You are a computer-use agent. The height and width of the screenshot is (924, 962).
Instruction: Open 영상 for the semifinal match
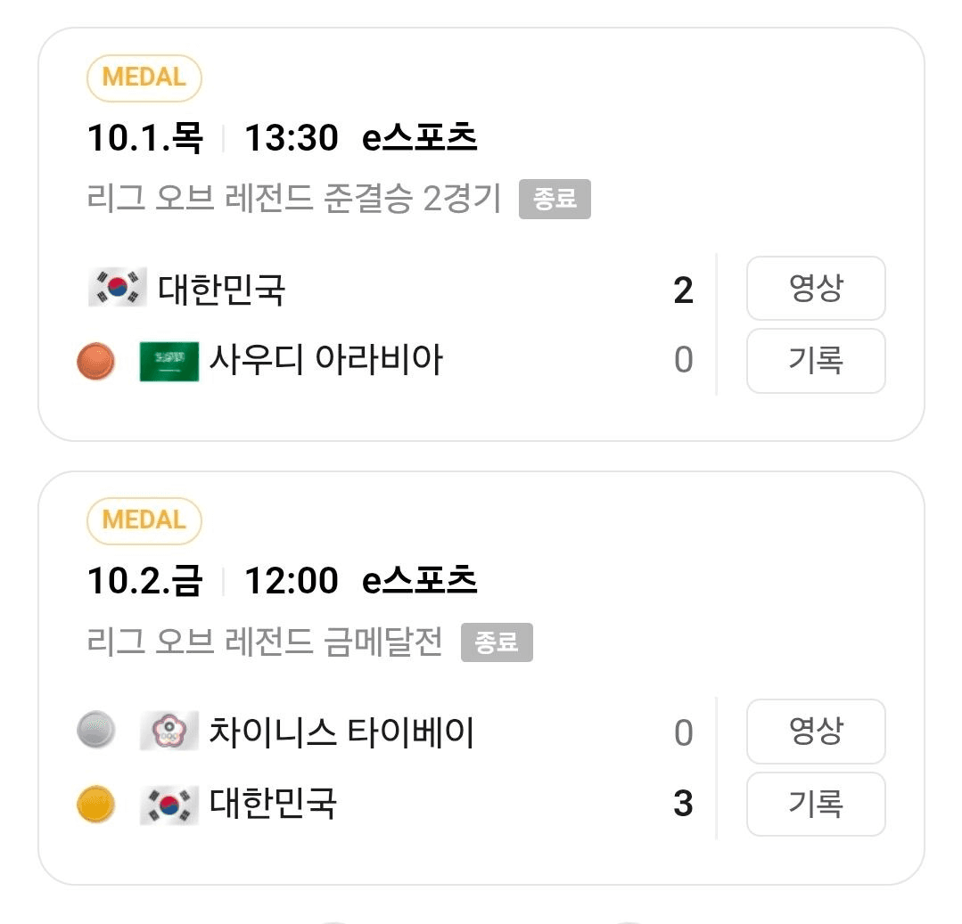click(816, 288)
